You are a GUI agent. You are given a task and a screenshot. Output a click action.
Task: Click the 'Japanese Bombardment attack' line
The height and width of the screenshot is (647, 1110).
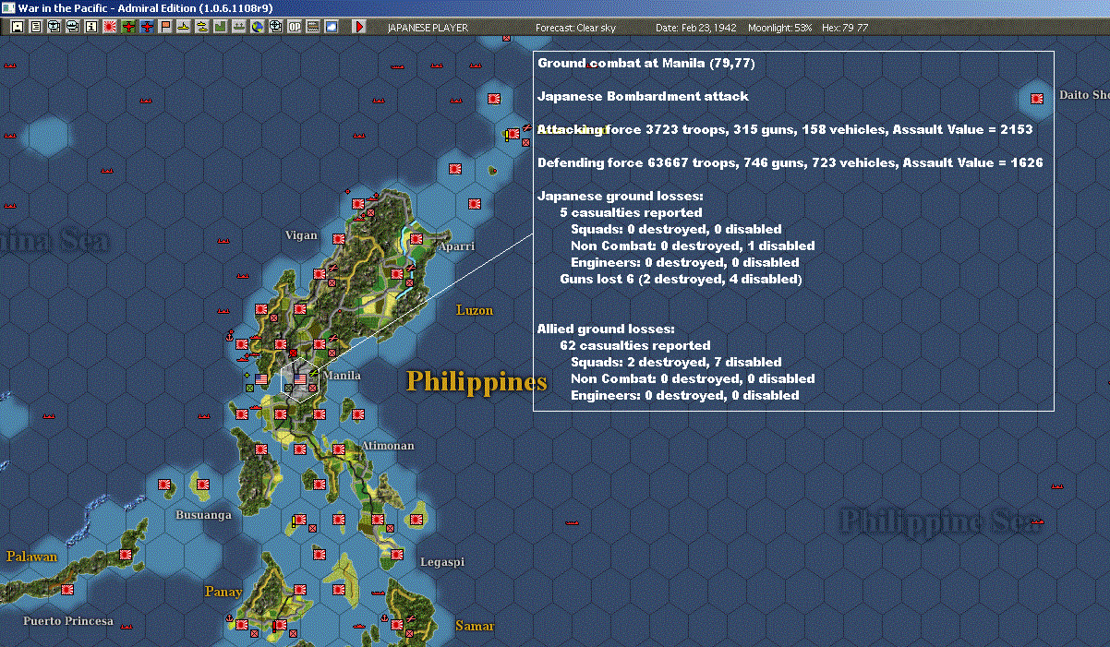(x=643, y=96)
